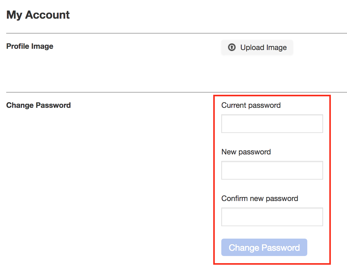Place cursor in the middle password box
Screen dimensions: 347x279
272,170
